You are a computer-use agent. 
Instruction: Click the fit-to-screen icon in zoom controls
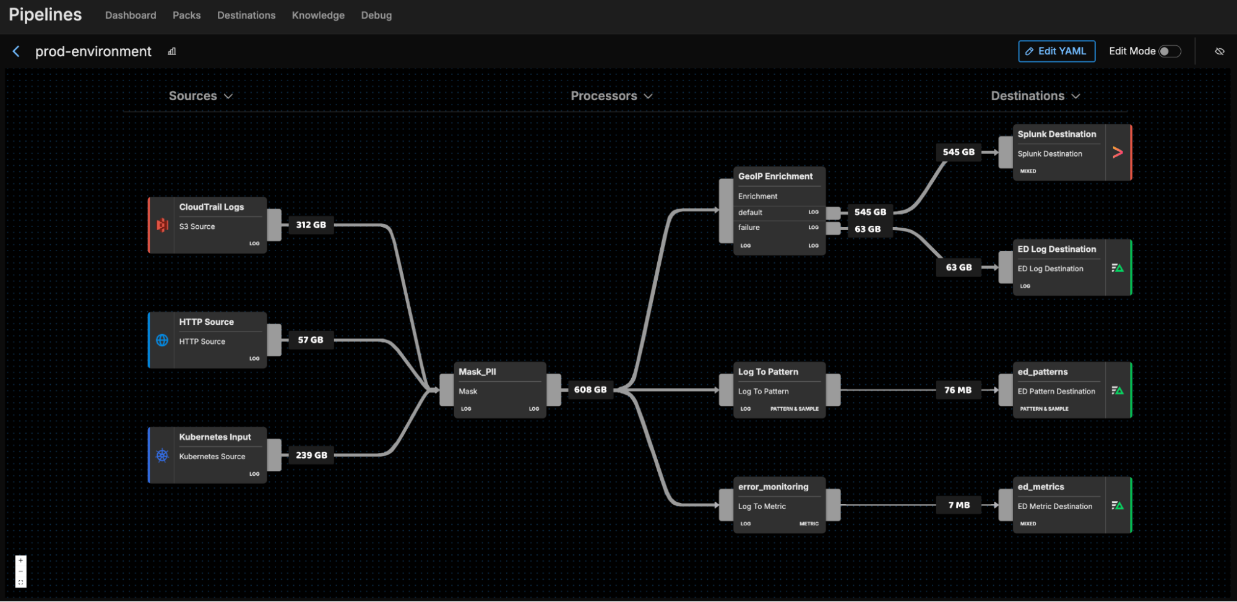pyautogui.click(x=20, y=582)
